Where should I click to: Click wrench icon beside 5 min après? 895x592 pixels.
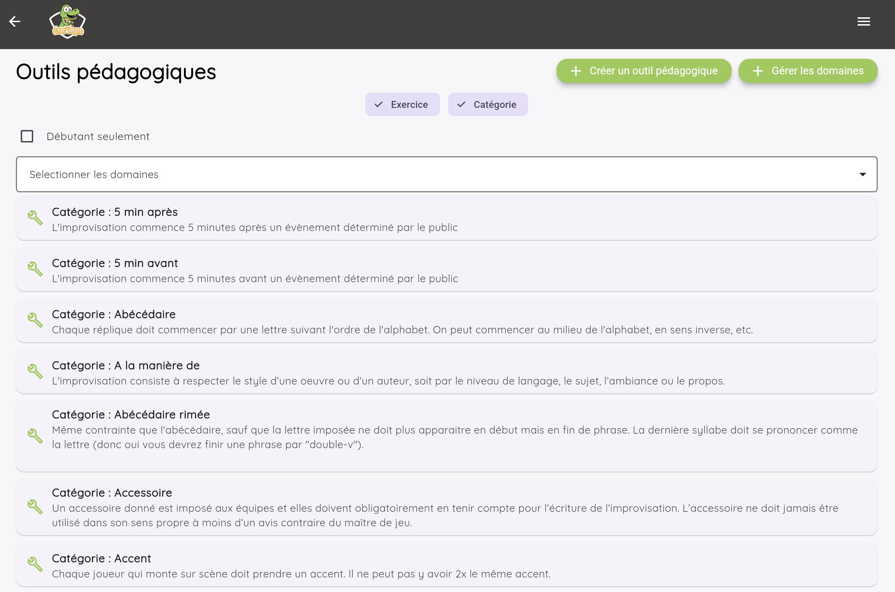[35, 218]
